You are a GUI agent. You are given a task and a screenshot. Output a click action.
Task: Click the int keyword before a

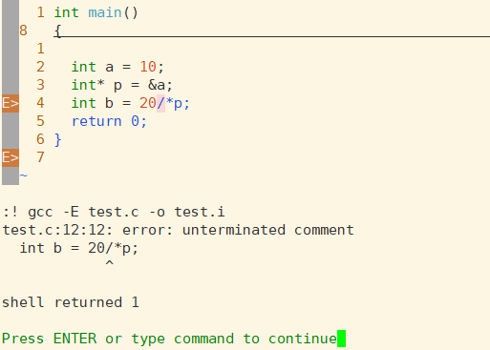(x=83, y=67)
